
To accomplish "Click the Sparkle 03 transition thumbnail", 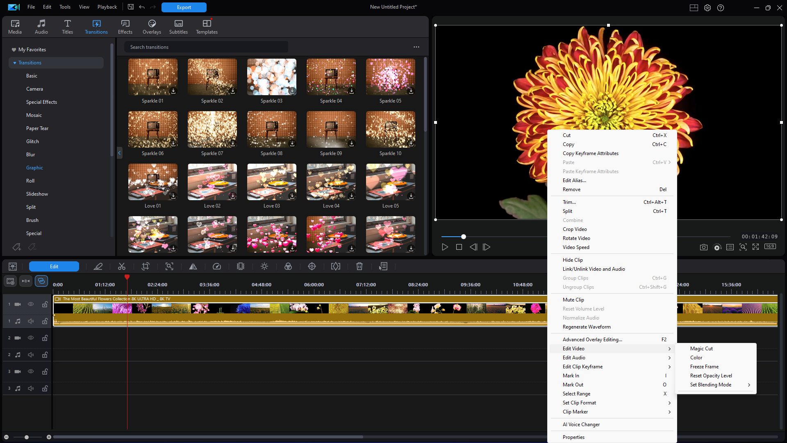I will point(271,77).
